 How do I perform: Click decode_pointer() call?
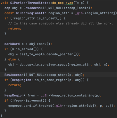pyautogui.click(x=63, y=54)
